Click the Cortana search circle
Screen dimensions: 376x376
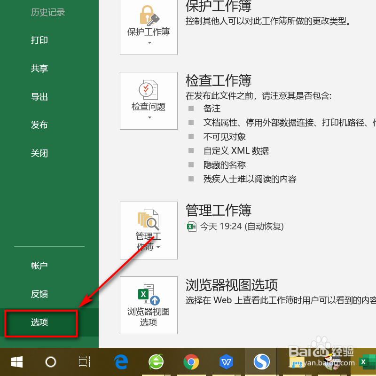pos(50,362)
